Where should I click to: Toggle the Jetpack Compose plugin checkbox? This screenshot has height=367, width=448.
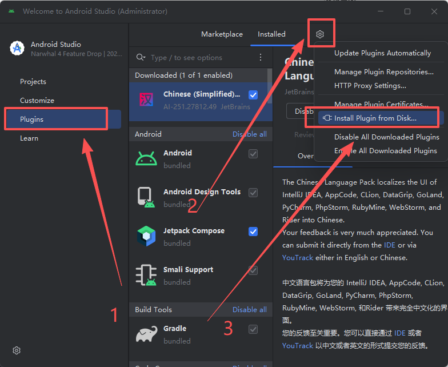(253, 232)
